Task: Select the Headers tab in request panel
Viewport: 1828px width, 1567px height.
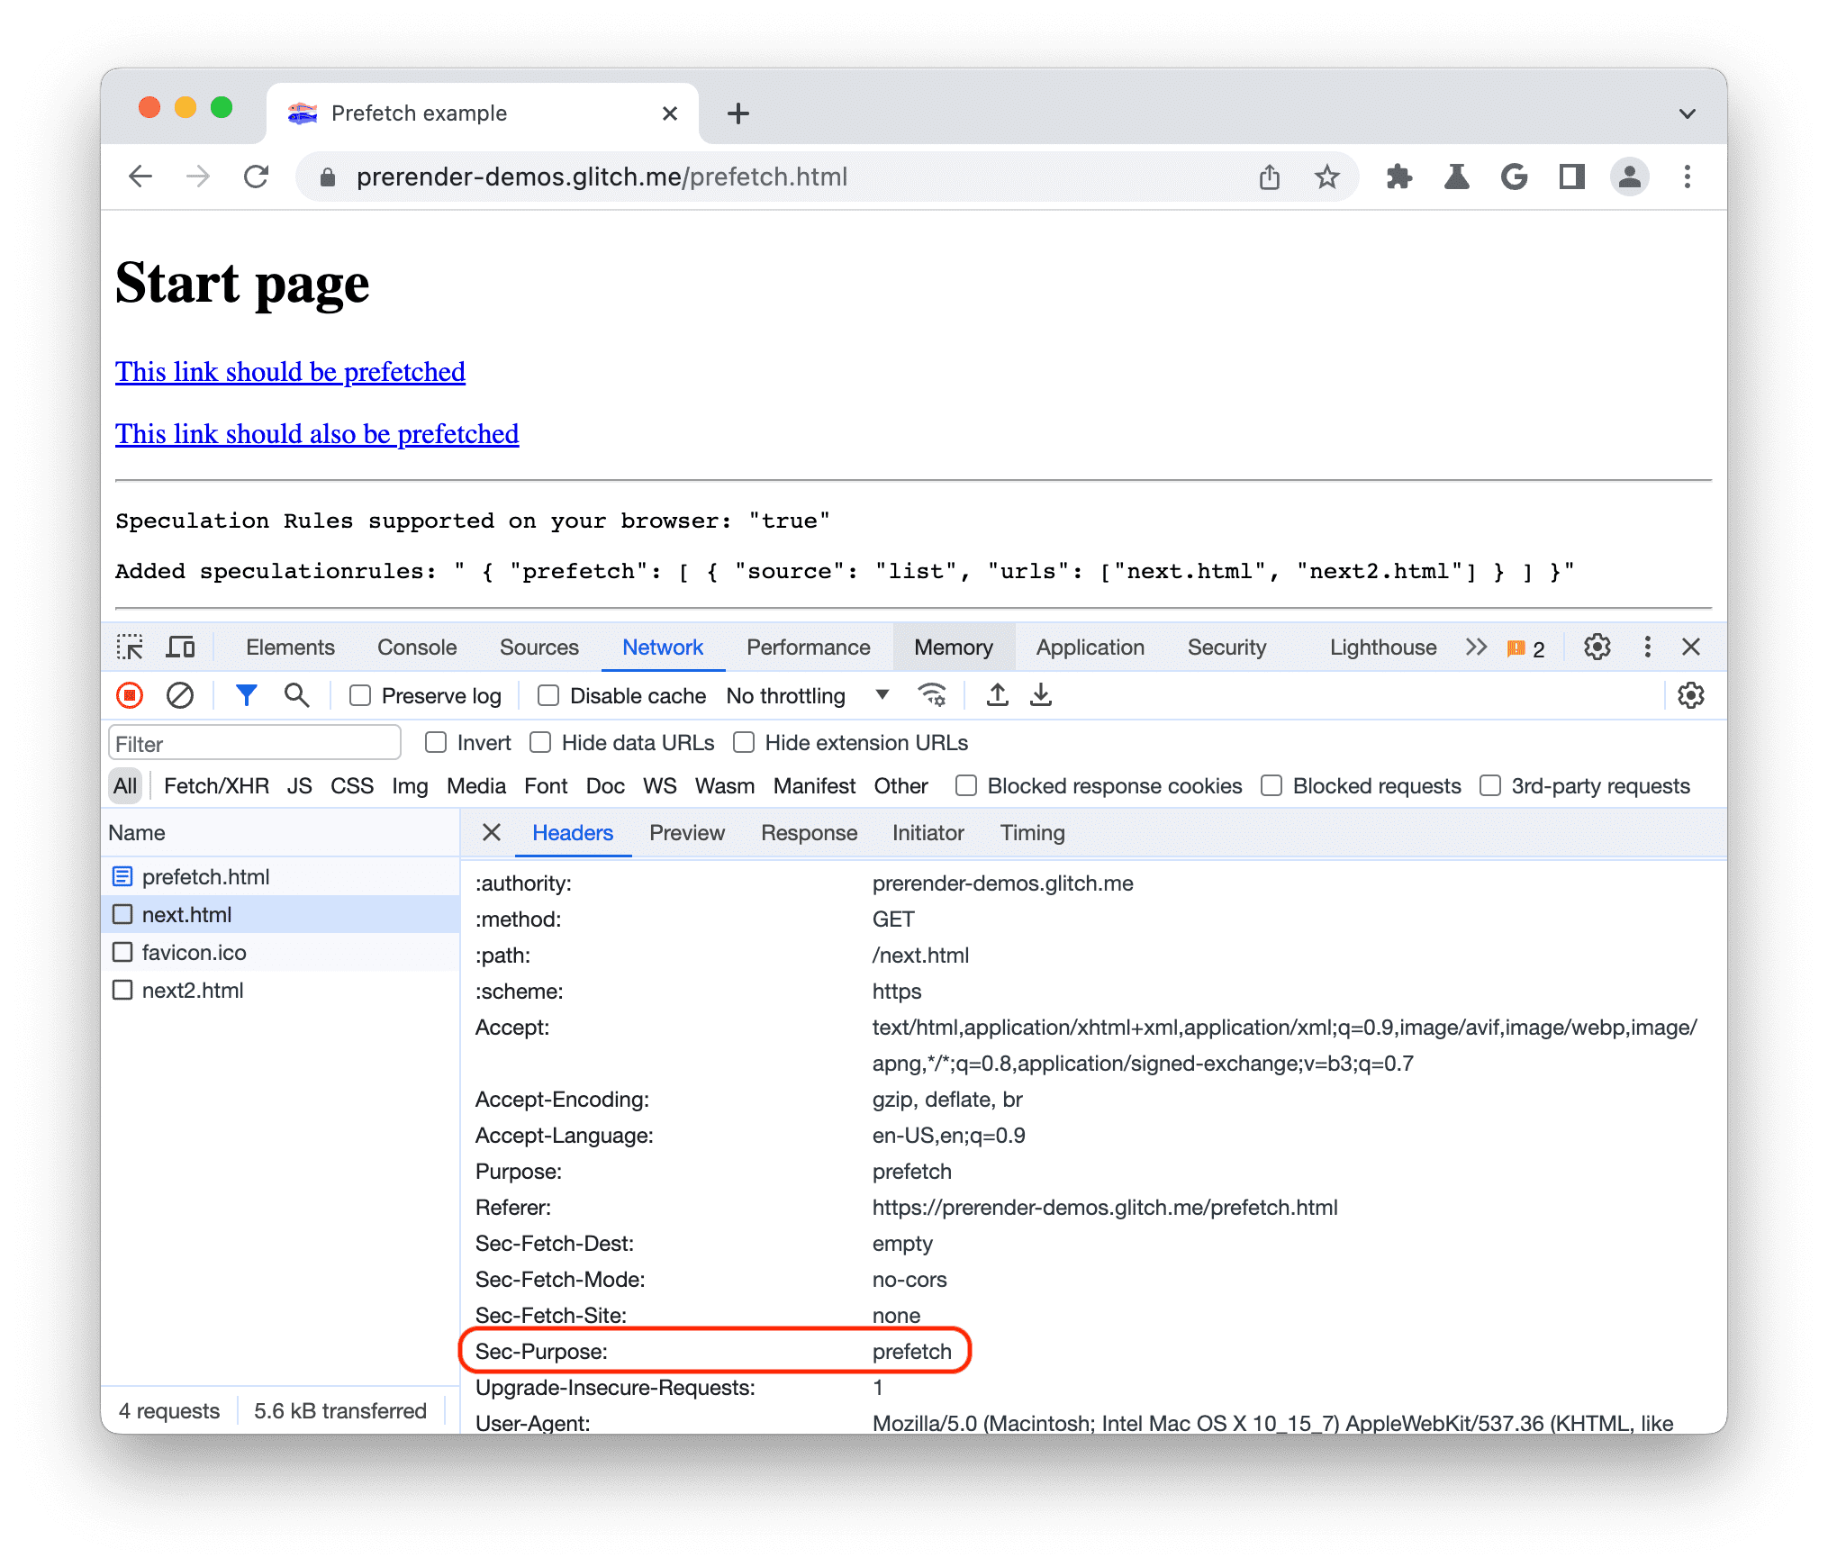Action: point(569,832)
